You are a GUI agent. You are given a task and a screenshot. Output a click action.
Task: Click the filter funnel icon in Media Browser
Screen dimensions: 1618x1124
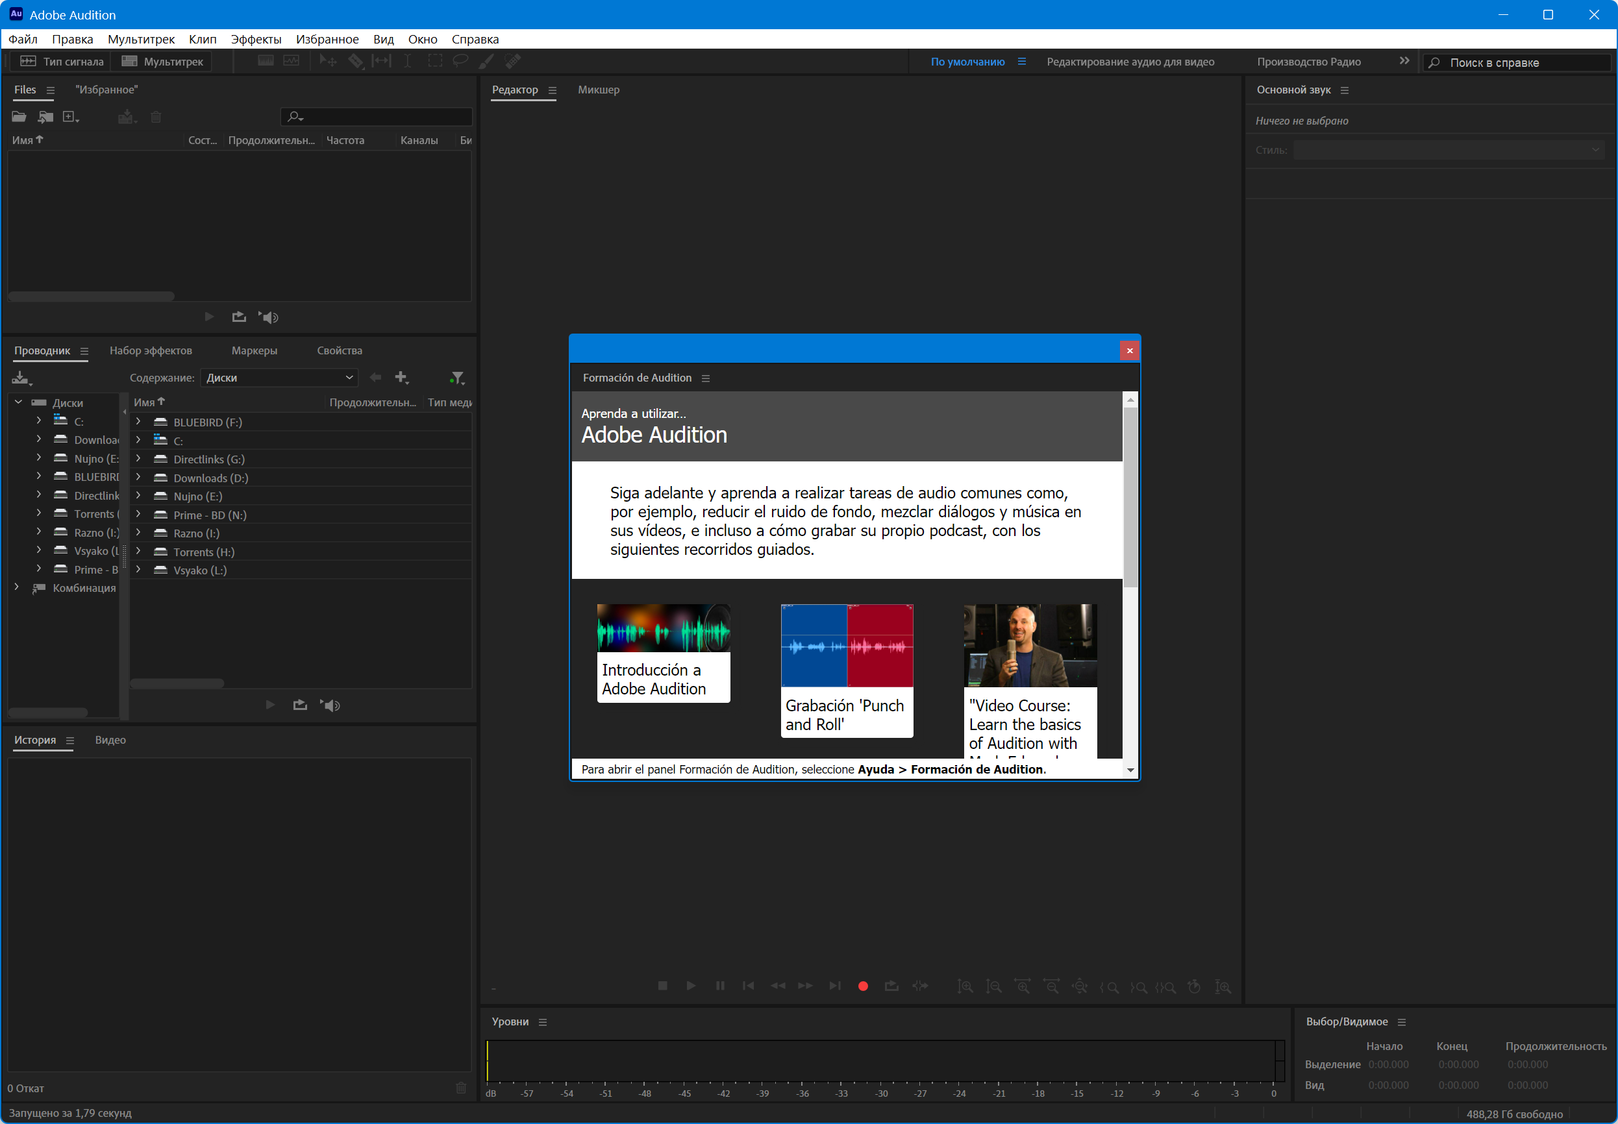457,378
